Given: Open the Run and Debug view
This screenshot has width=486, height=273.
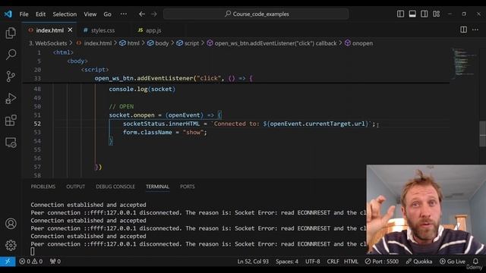Looking at the screenshot, I should pyautogui.click(x=11, y=99).
